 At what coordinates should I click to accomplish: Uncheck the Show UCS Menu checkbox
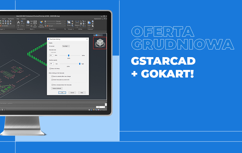(x=50, y=68)
